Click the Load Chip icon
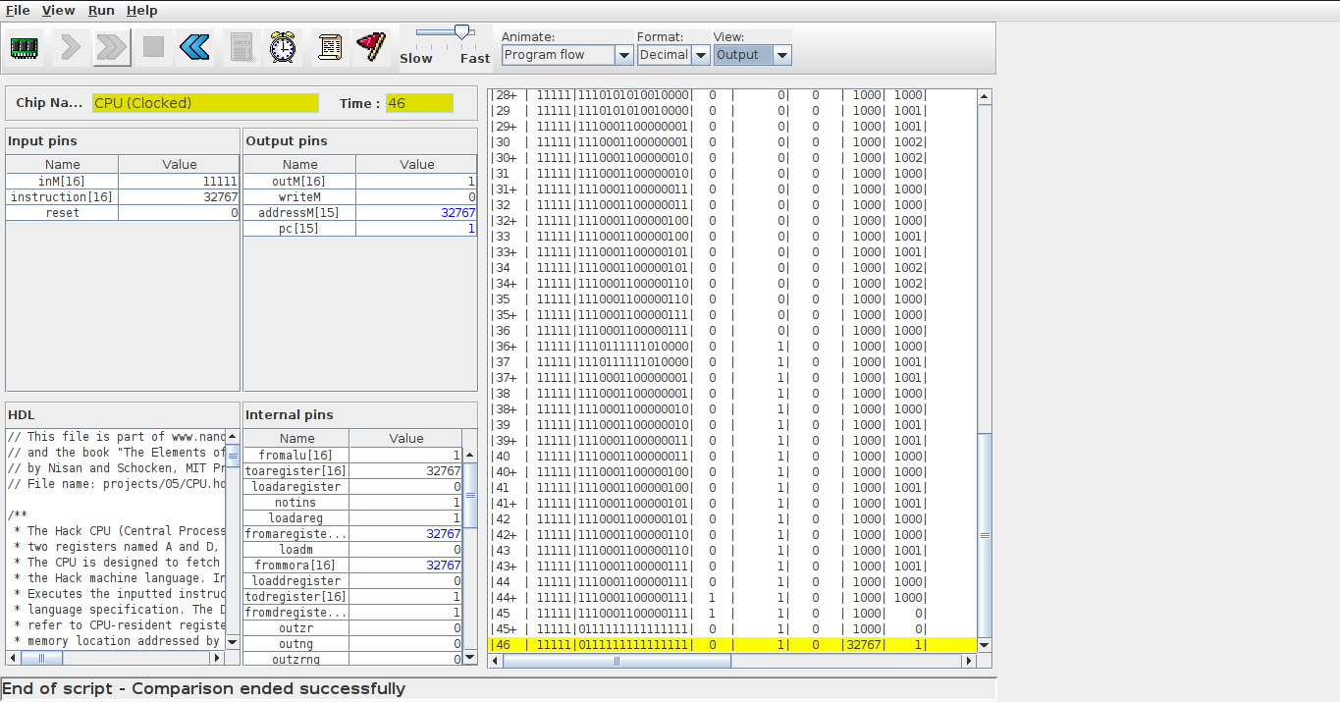 [x=25, y=47]
